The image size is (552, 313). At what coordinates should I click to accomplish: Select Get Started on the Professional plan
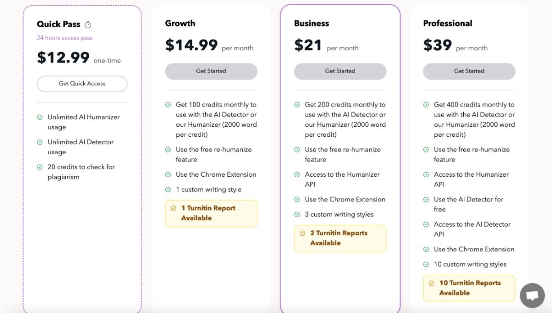click(469, 71)
